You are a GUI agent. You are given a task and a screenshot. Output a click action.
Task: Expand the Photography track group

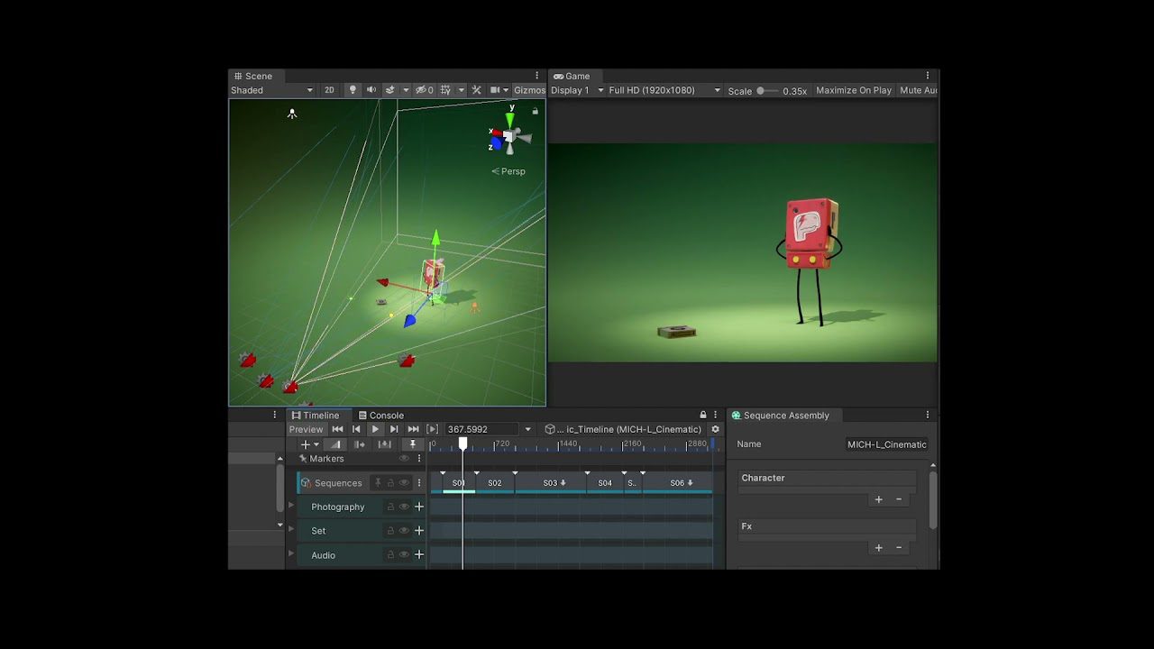[x=291, y=506]
